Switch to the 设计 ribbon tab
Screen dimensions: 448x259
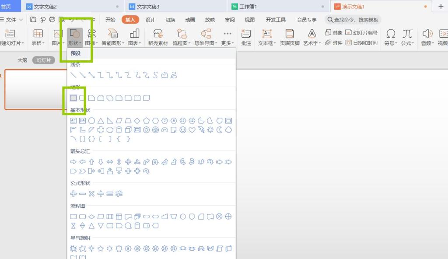click(x=150, y=19)
